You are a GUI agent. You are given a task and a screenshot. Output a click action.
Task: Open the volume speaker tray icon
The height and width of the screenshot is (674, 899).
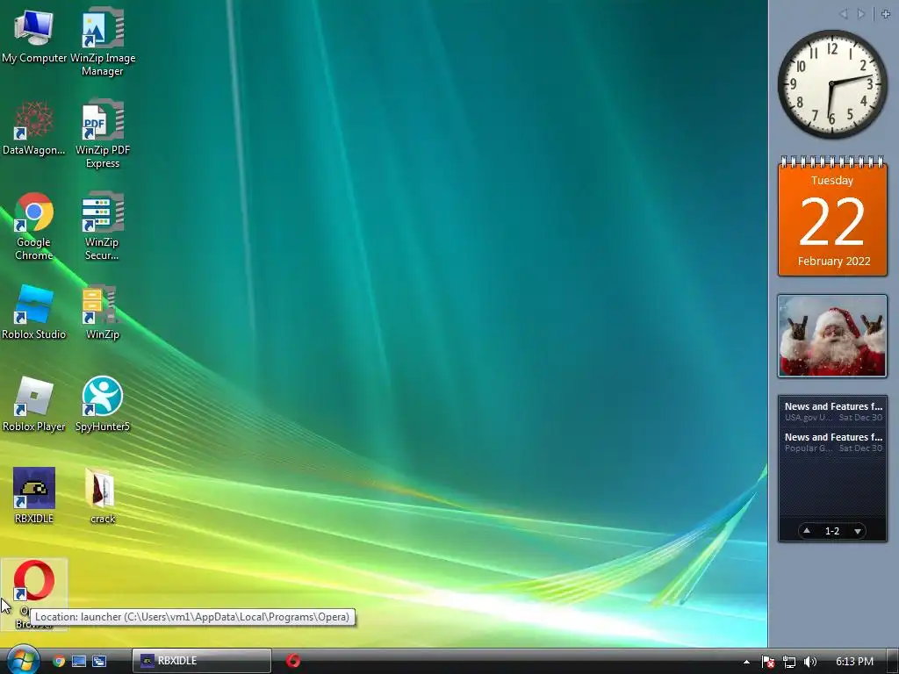coord(810,662)
